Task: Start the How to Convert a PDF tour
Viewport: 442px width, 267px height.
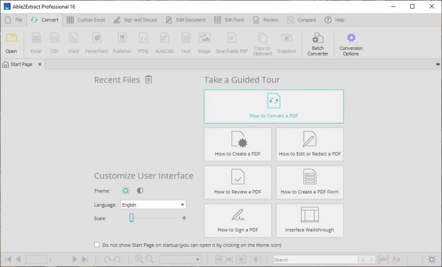Action: tap(274, 106)
